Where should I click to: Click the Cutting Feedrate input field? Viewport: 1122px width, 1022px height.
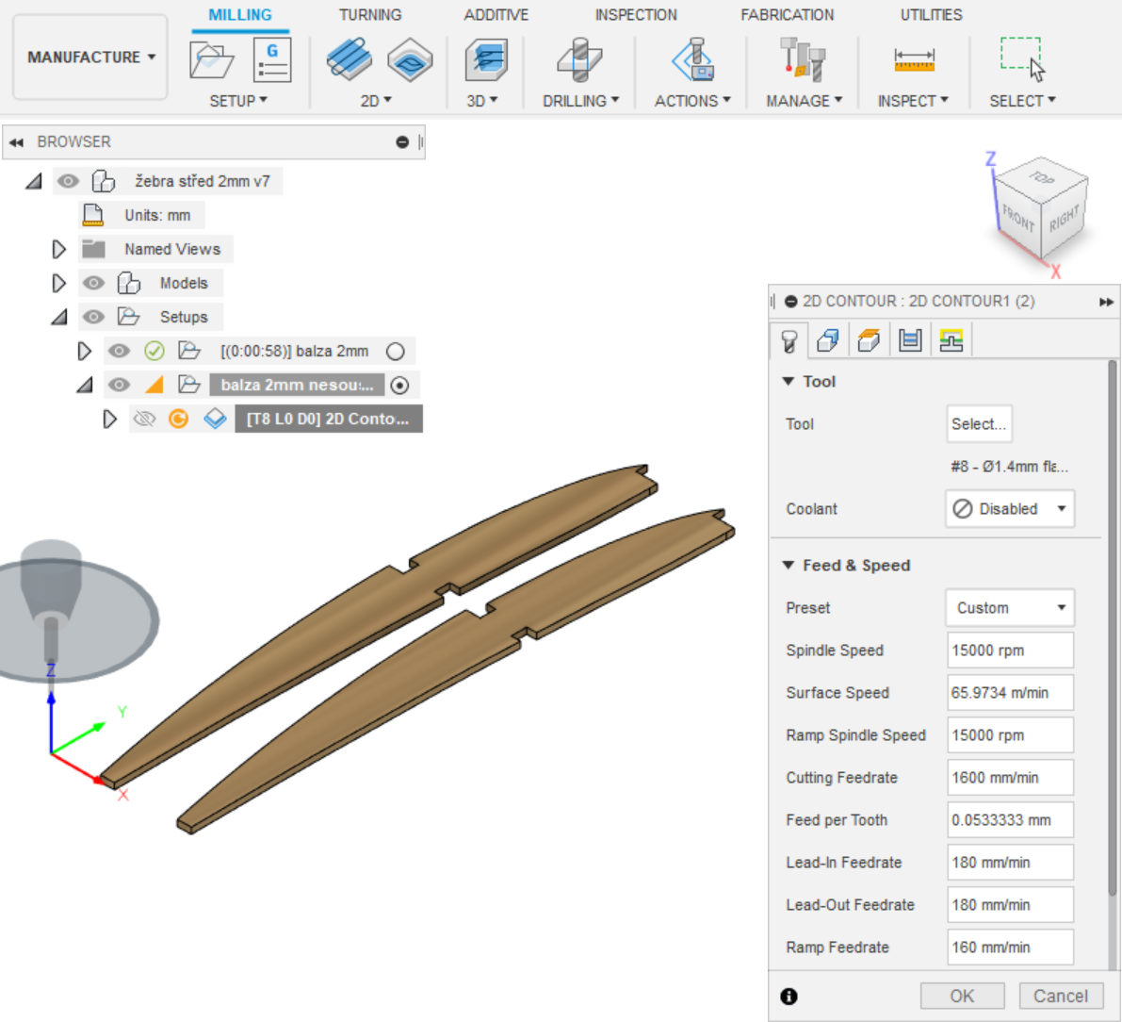1009,778
